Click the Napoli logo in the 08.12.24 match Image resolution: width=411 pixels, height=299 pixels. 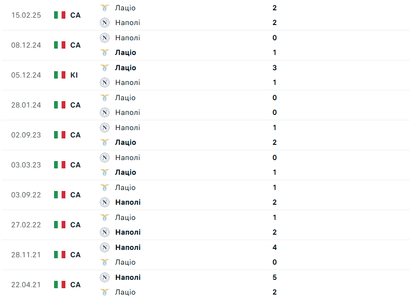(x=104, y=38)
